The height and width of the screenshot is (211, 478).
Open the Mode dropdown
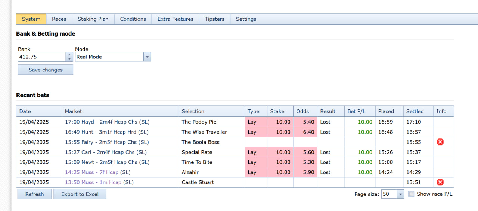(147, 57)
